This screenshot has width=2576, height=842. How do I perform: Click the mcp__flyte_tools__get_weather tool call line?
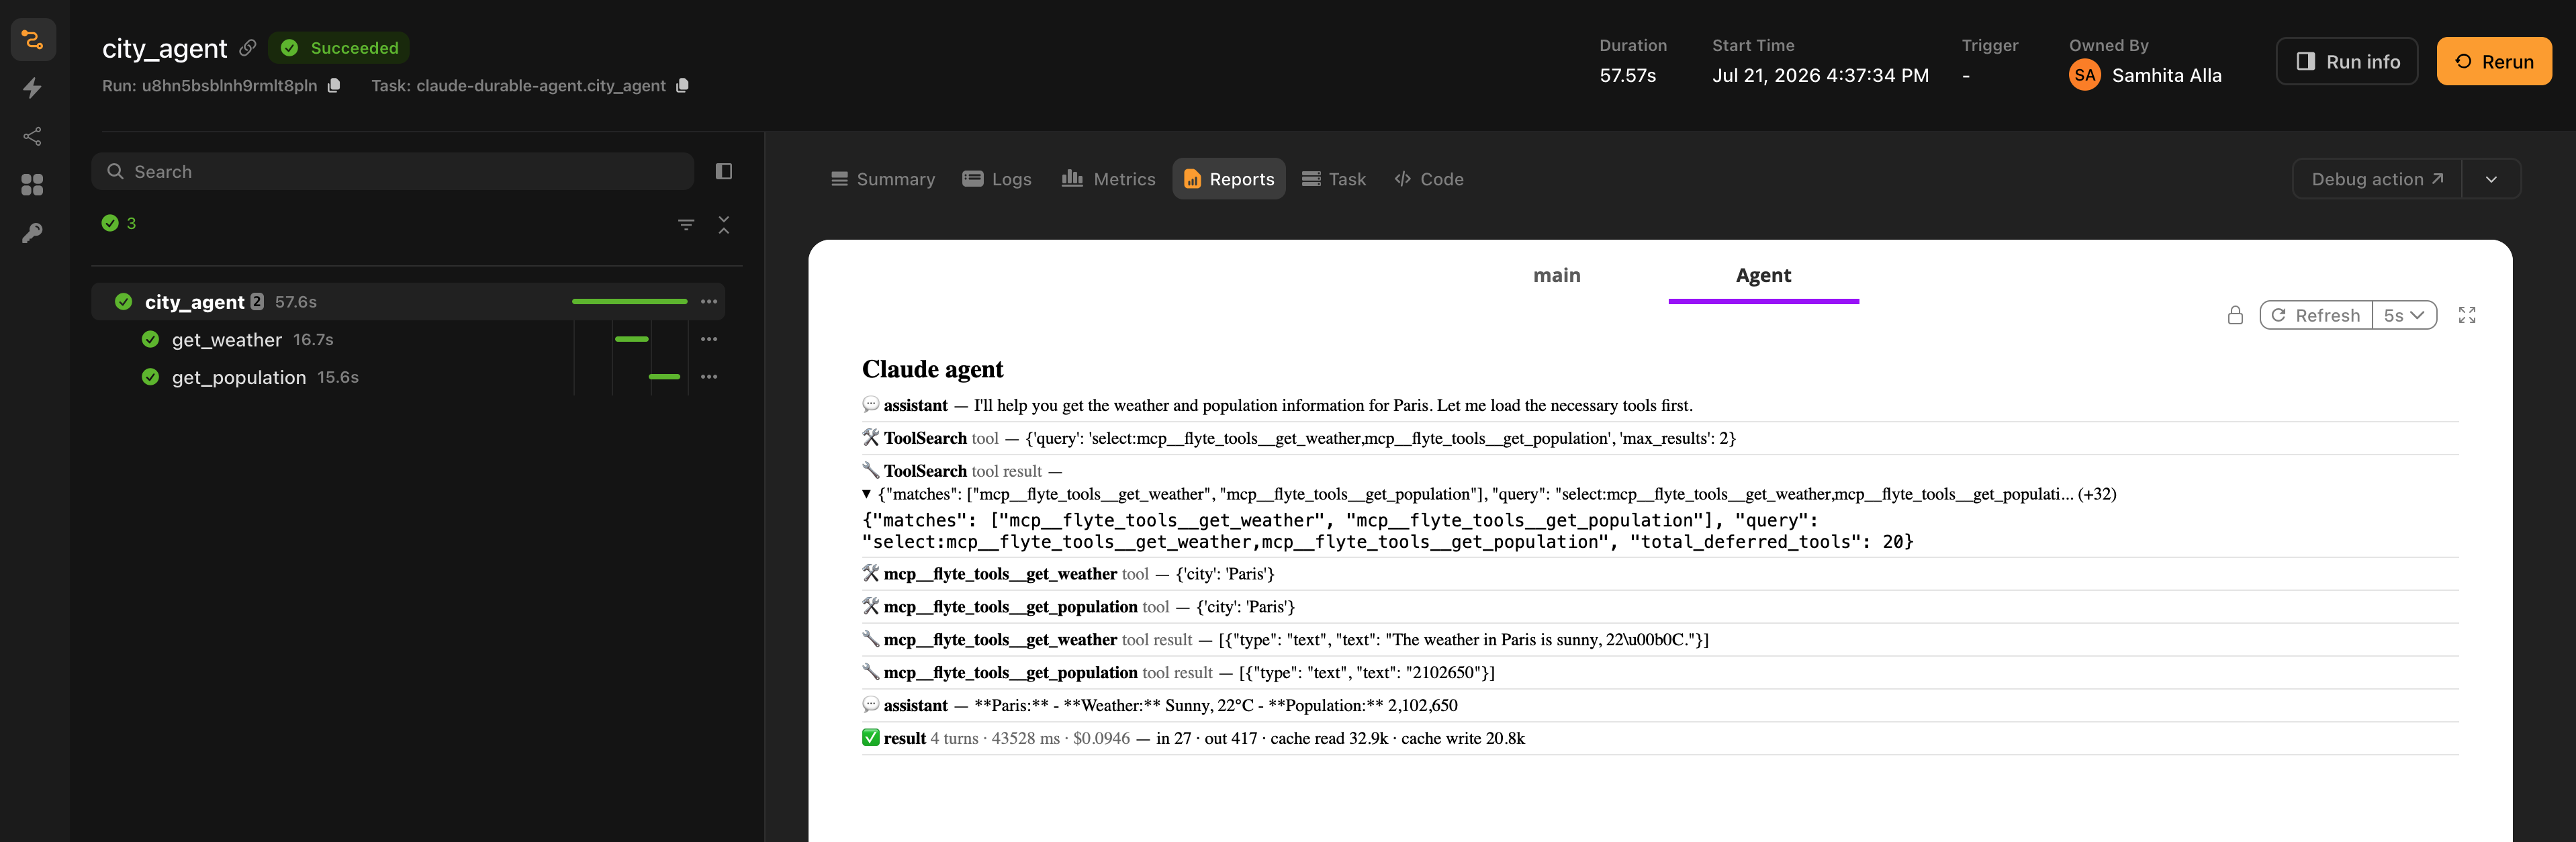[x=1660, y=574]
